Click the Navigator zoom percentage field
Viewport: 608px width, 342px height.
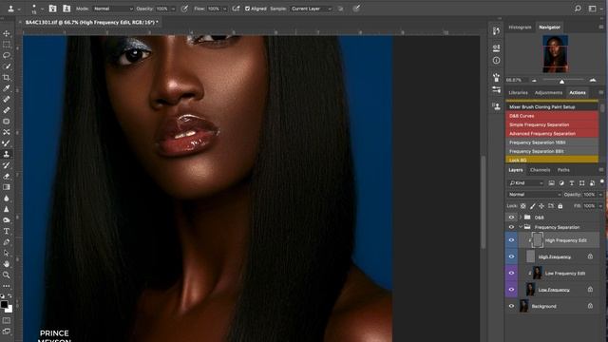coord(516,80)
